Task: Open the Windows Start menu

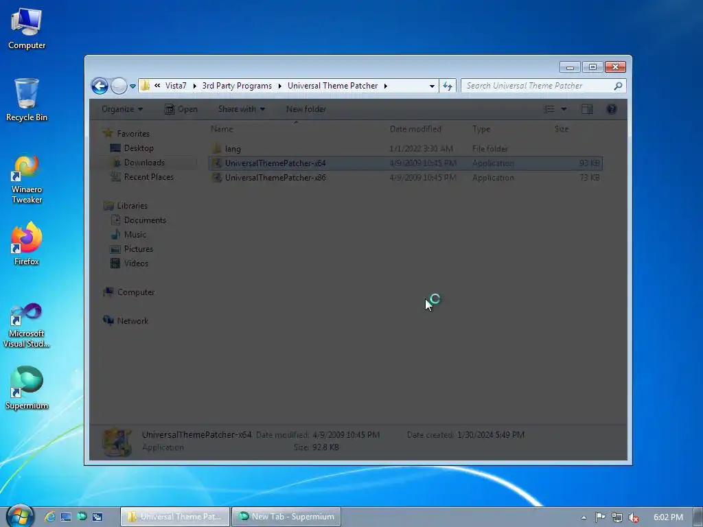Action: click(x=20, y=516)
